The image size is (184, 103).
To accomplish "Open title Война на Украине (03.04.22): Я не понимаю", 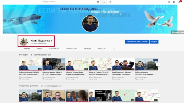I will 145,73.
